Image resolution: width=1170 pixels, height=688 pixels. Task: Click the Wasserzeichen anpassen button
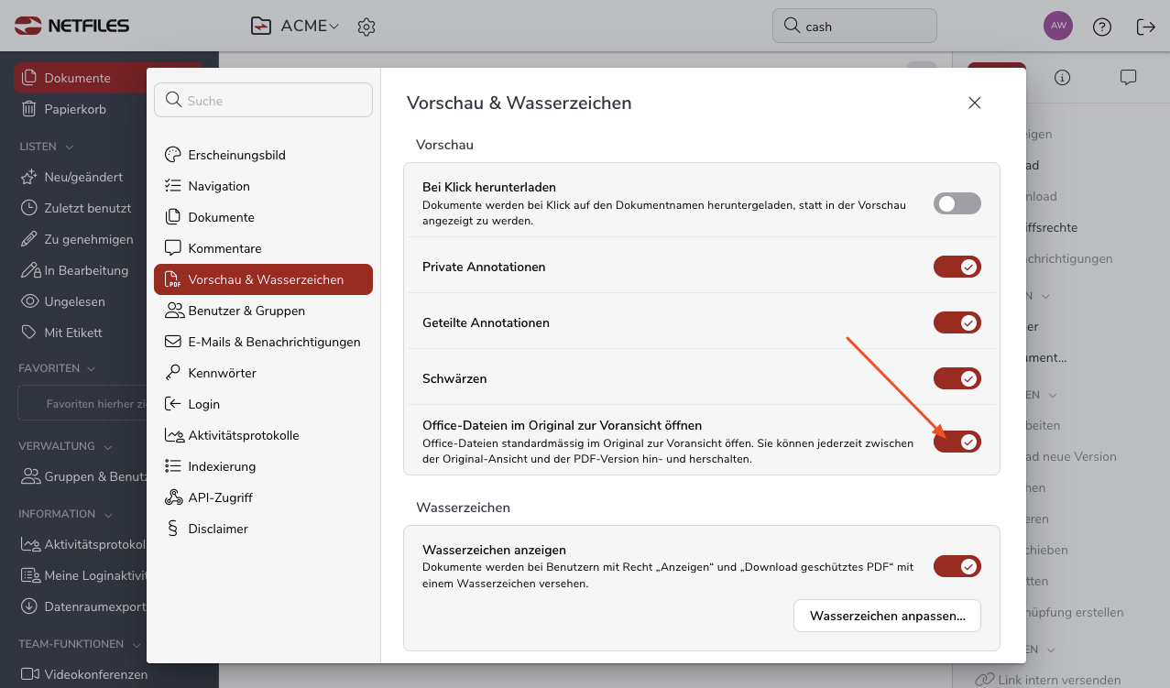pos(887,616)
